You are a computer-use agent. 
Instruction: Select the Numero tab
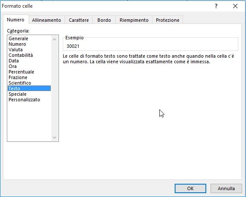[16, 20]
